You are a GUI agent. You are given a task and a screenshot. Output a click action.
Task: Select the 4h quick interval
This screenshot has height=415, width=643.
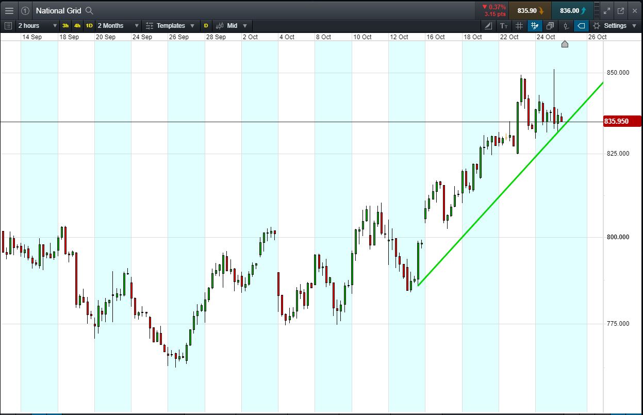(77, 25)
